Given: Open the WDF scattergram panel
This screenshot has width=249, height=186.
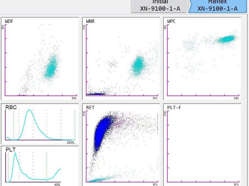Looking at the screenshot, I should 40,59.
